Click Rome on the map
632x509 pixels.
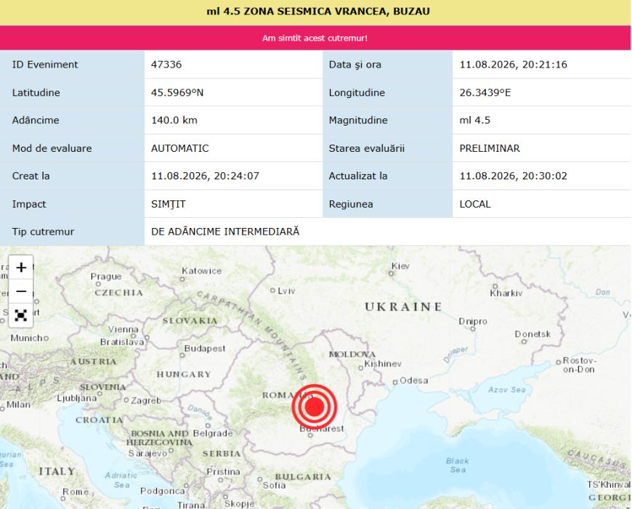[x=76, y=492]
